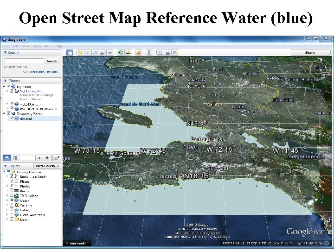
Task: Toggle the Photos layer checkbox
Action: [12, 186]
